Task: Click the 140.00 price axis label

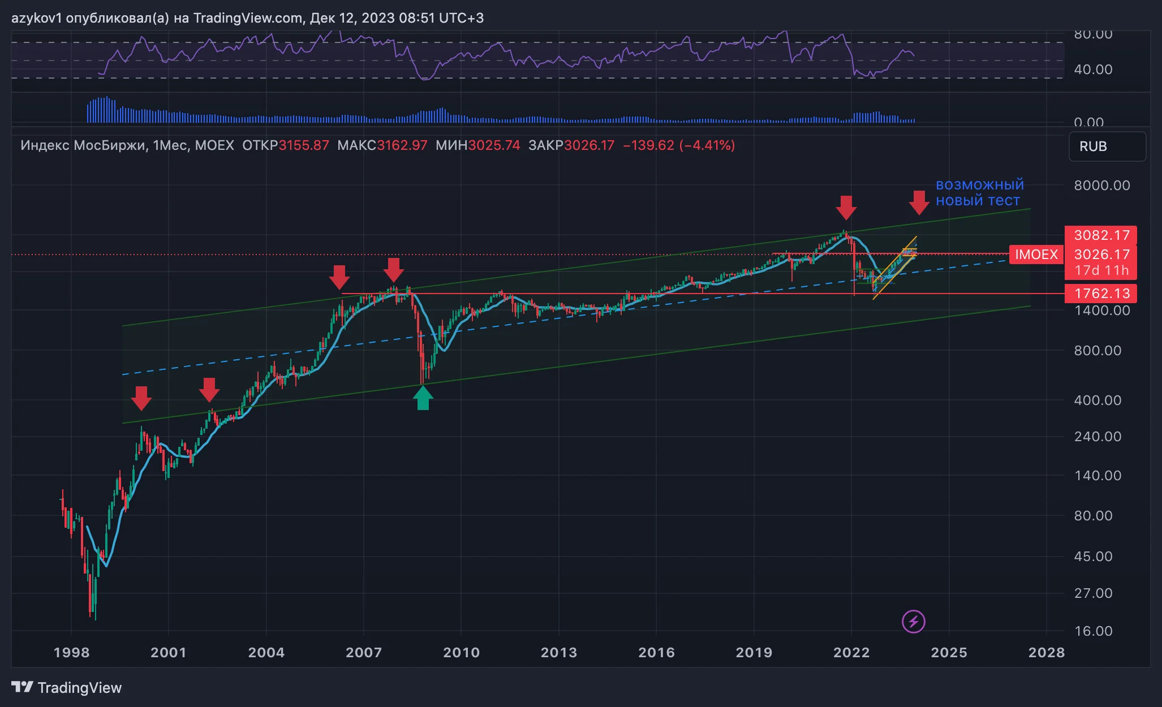Action: click(x=1098, y=476)
